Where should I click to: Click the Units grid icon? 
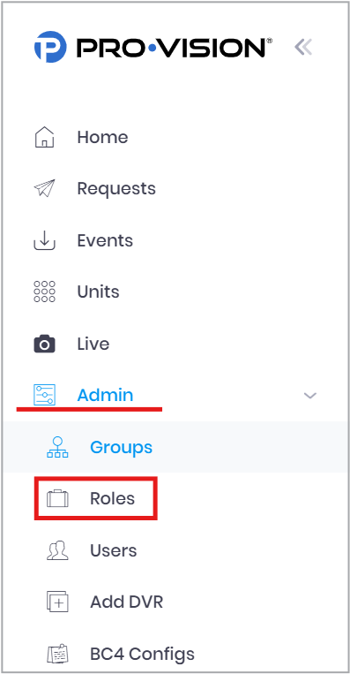[45, 292]
